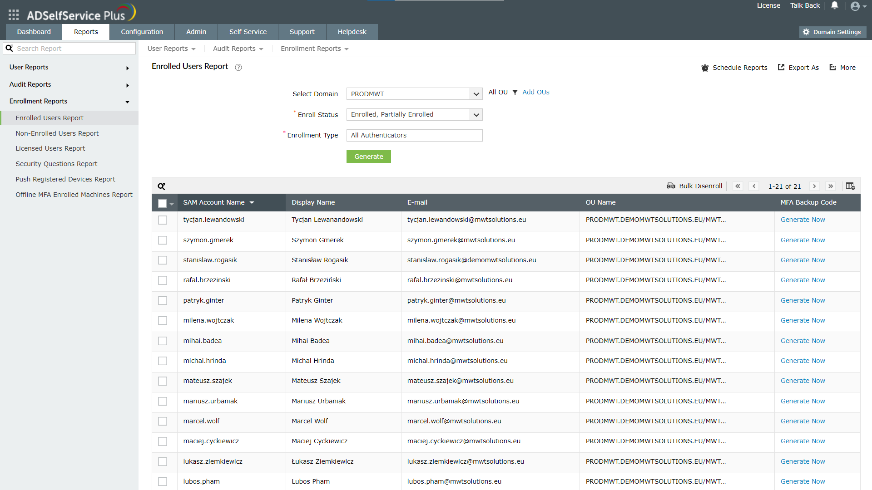Screen dimensions: 872x490
Task: Open the Non-Enrolled Users Report
Action: click(57, 133)
